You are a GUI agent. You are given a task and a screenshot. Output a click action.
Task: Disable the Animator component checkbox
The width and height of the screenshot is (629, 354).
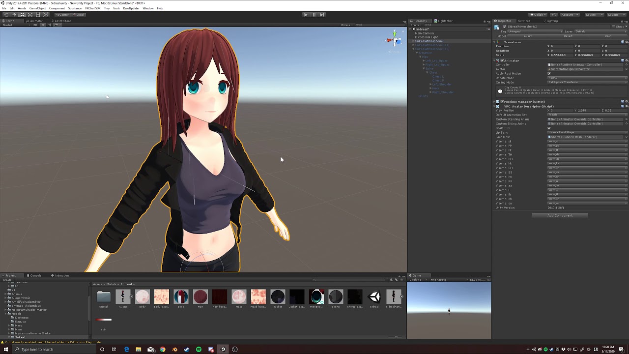[x=502, y=60]
